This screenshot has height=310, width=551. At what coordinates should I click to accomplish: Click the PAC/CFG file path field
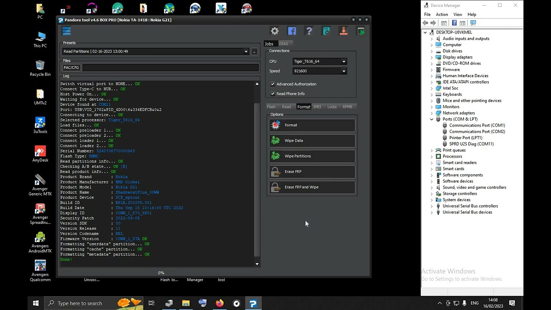point(170,68)
